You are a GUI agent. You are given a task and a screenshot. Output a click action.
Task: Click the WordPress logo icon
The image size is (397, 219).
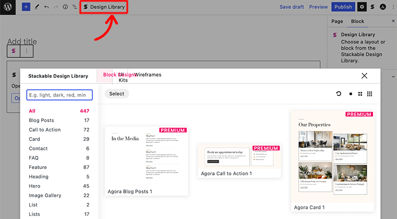click(8, 7)
